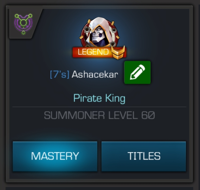Viewport: 200px width, 190px height.
Task: Click the word LEGEND on the badge
Action: click(93, 52)
